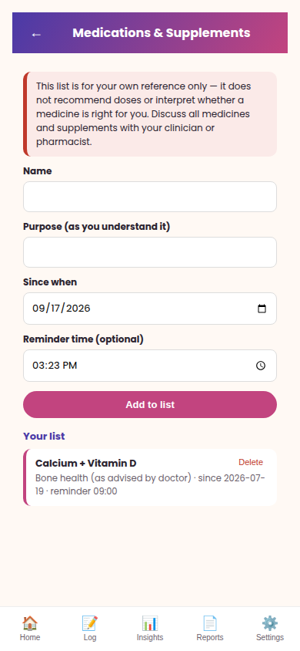The image size is (300, 651).
Task: Select the month 09 in Since when
Action: tap(38, 309)
